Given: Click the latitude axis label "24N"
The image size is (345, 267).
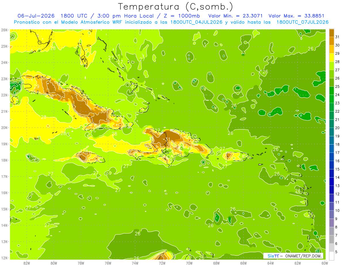Looking at the screenshot, I should (4, 62).
